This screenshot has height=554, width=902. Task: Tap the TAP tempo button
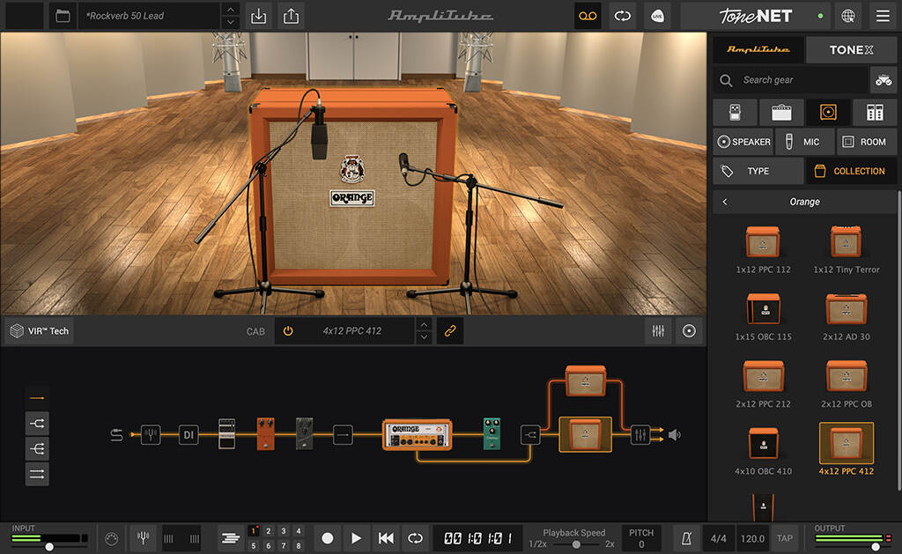click(x=783, y=537)
